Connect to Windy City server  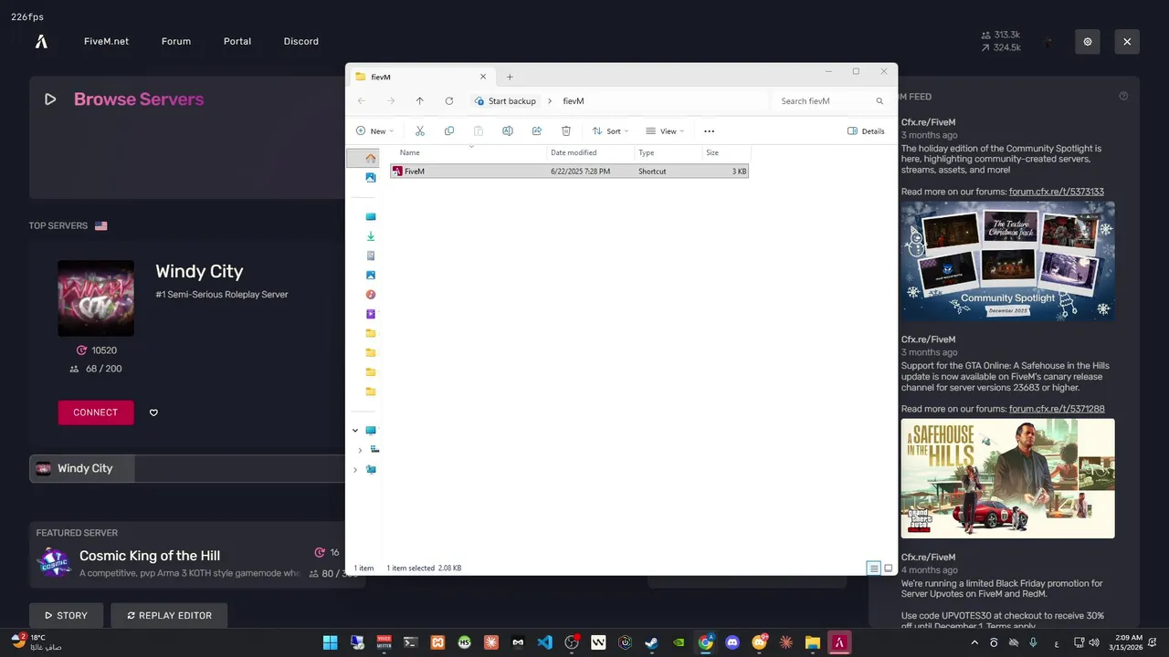[x=96, y=412]
